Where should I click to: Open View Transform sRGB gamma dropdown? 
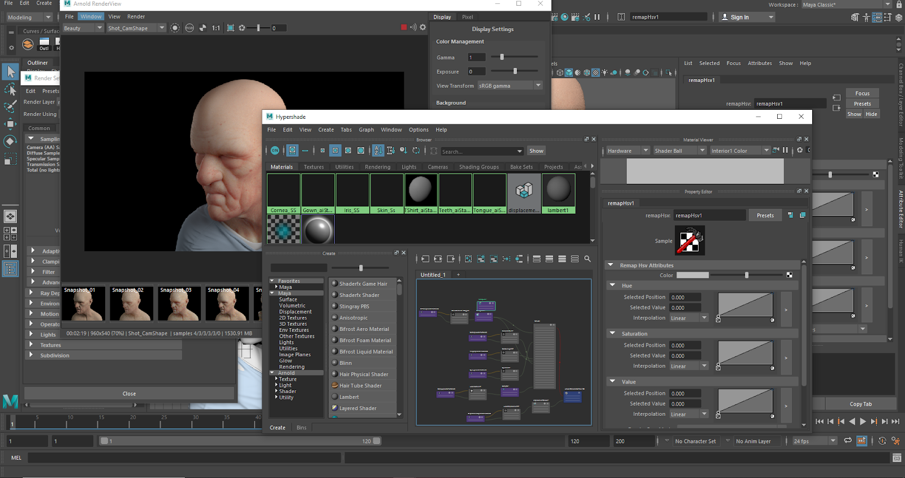point(510,85)
